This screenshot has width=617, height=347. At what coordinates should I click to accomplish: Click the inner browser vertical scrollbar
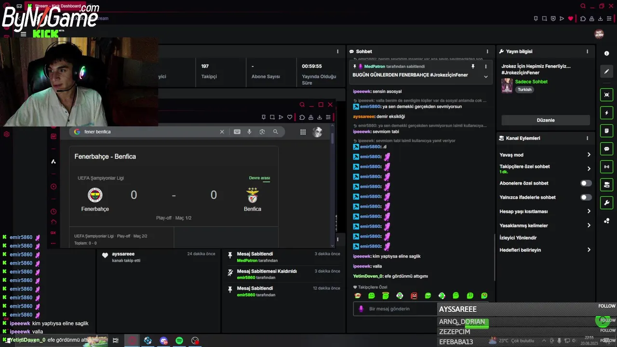[332, 138]
